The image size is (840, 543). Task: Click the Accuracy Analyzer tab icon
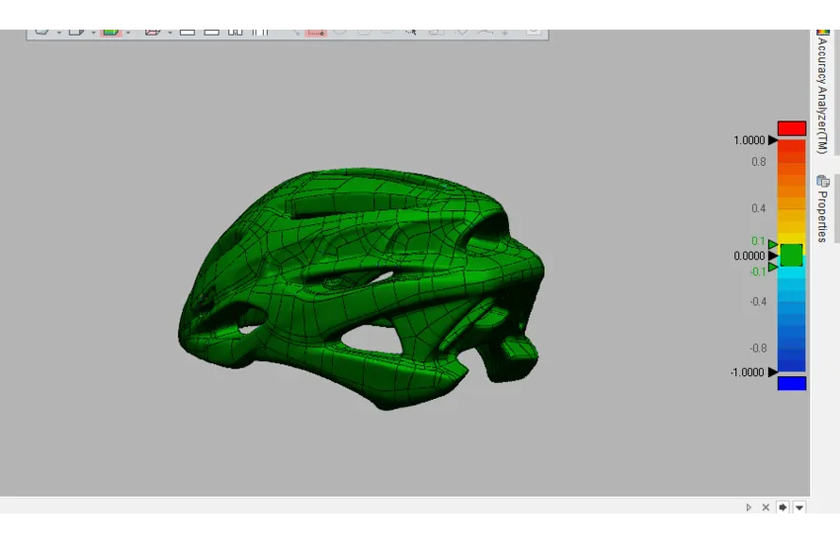(822, 30)
